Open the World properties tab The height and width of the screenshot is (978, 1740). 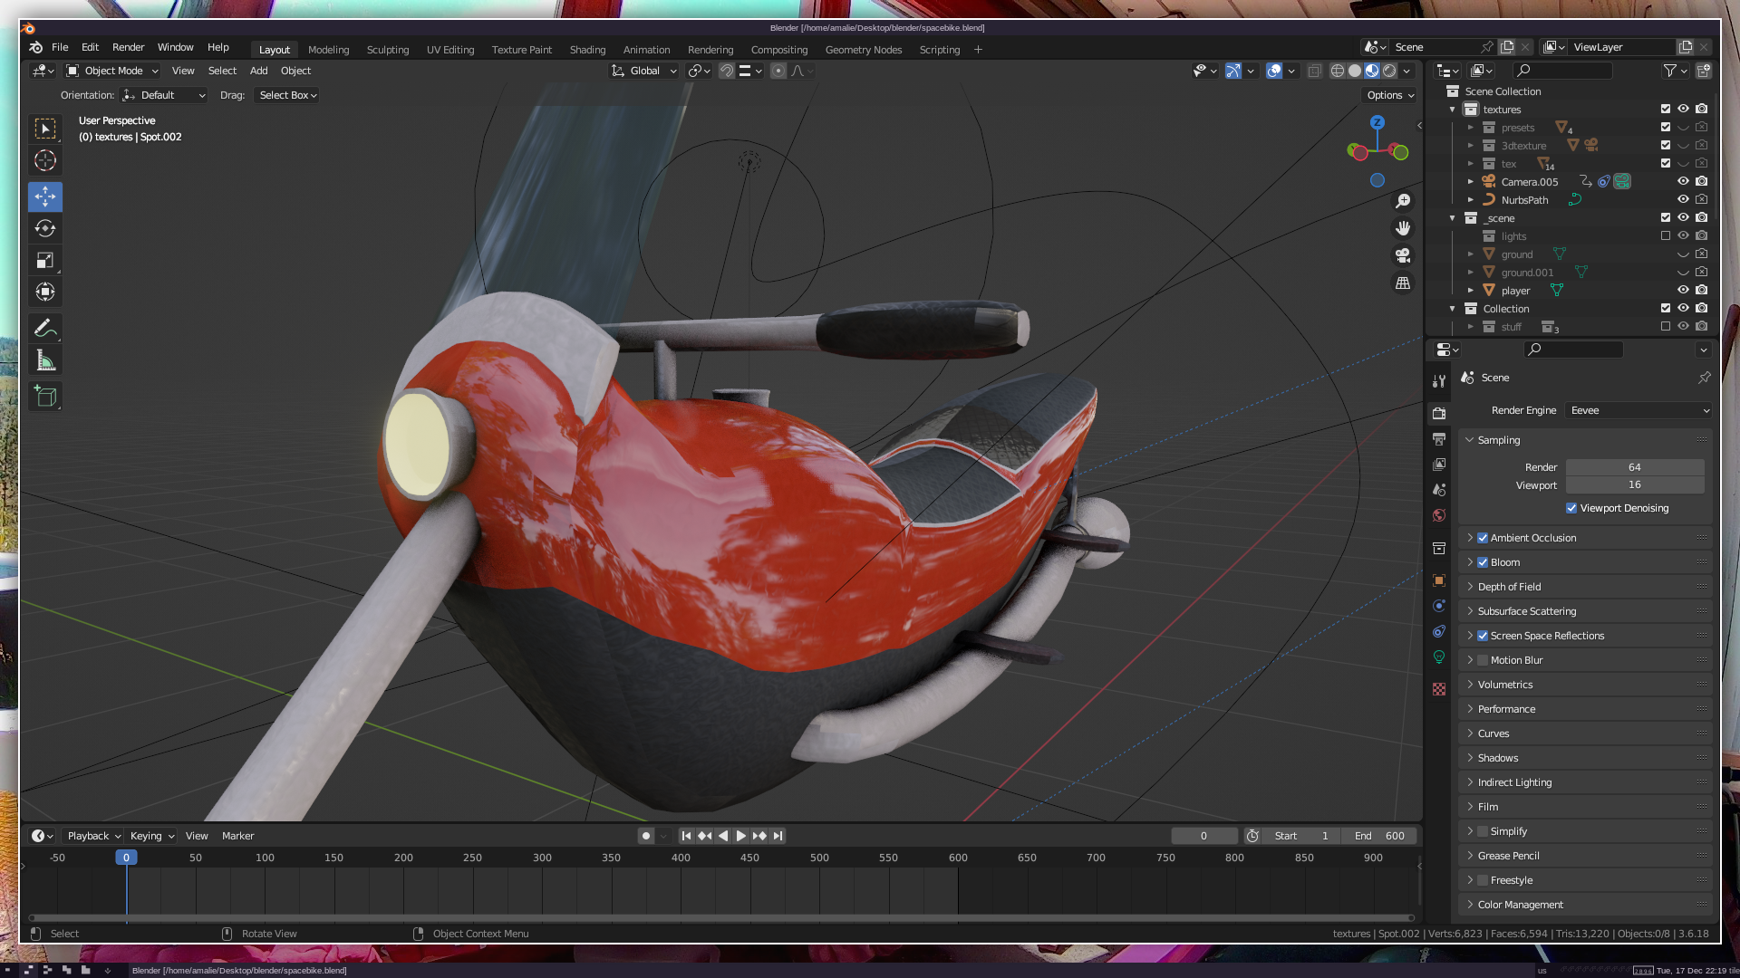click(1439, 515)
